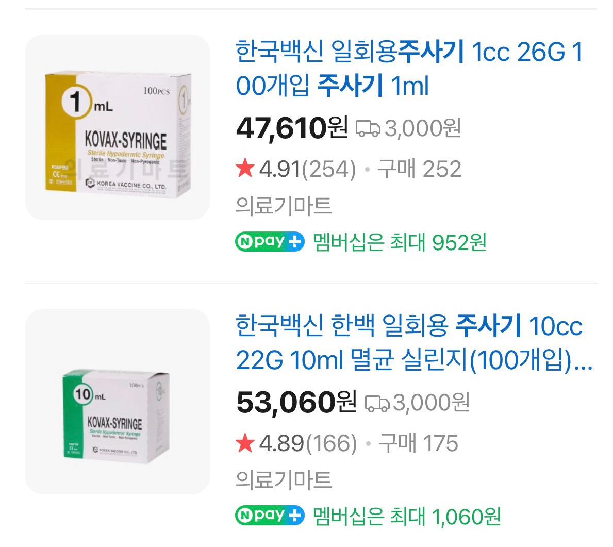Click the delivery truck icon for 10cc syringe
This screenshot has width=613, height=547.
point(376,405)
